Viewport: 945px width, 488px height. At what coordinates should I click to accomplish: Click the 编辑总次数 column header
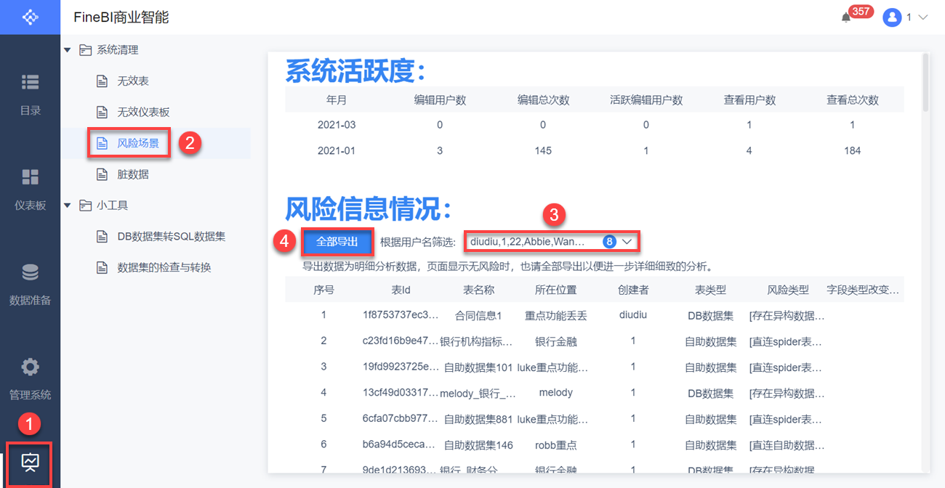click(x=543, y=100)
